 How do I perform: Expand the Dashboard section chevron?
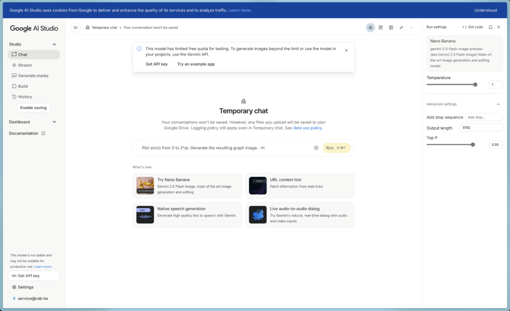click(54, 122)
